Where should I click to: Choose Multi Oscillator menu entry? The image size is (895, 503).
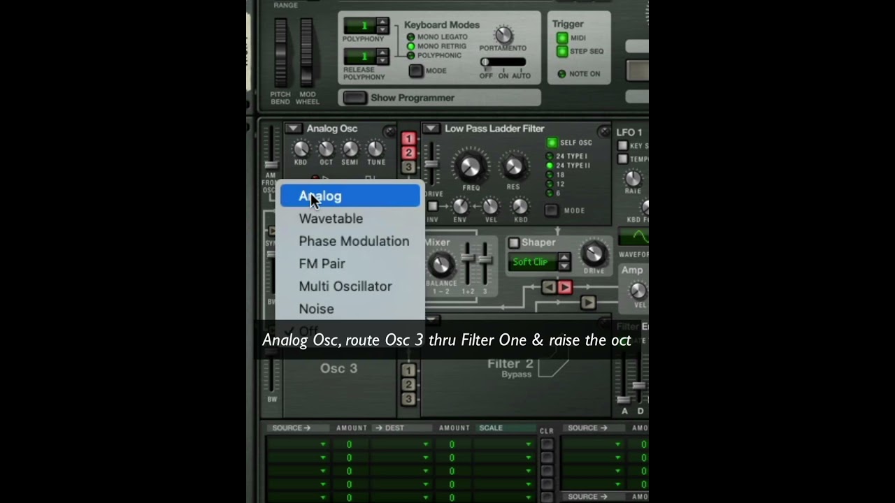(350, 286)
